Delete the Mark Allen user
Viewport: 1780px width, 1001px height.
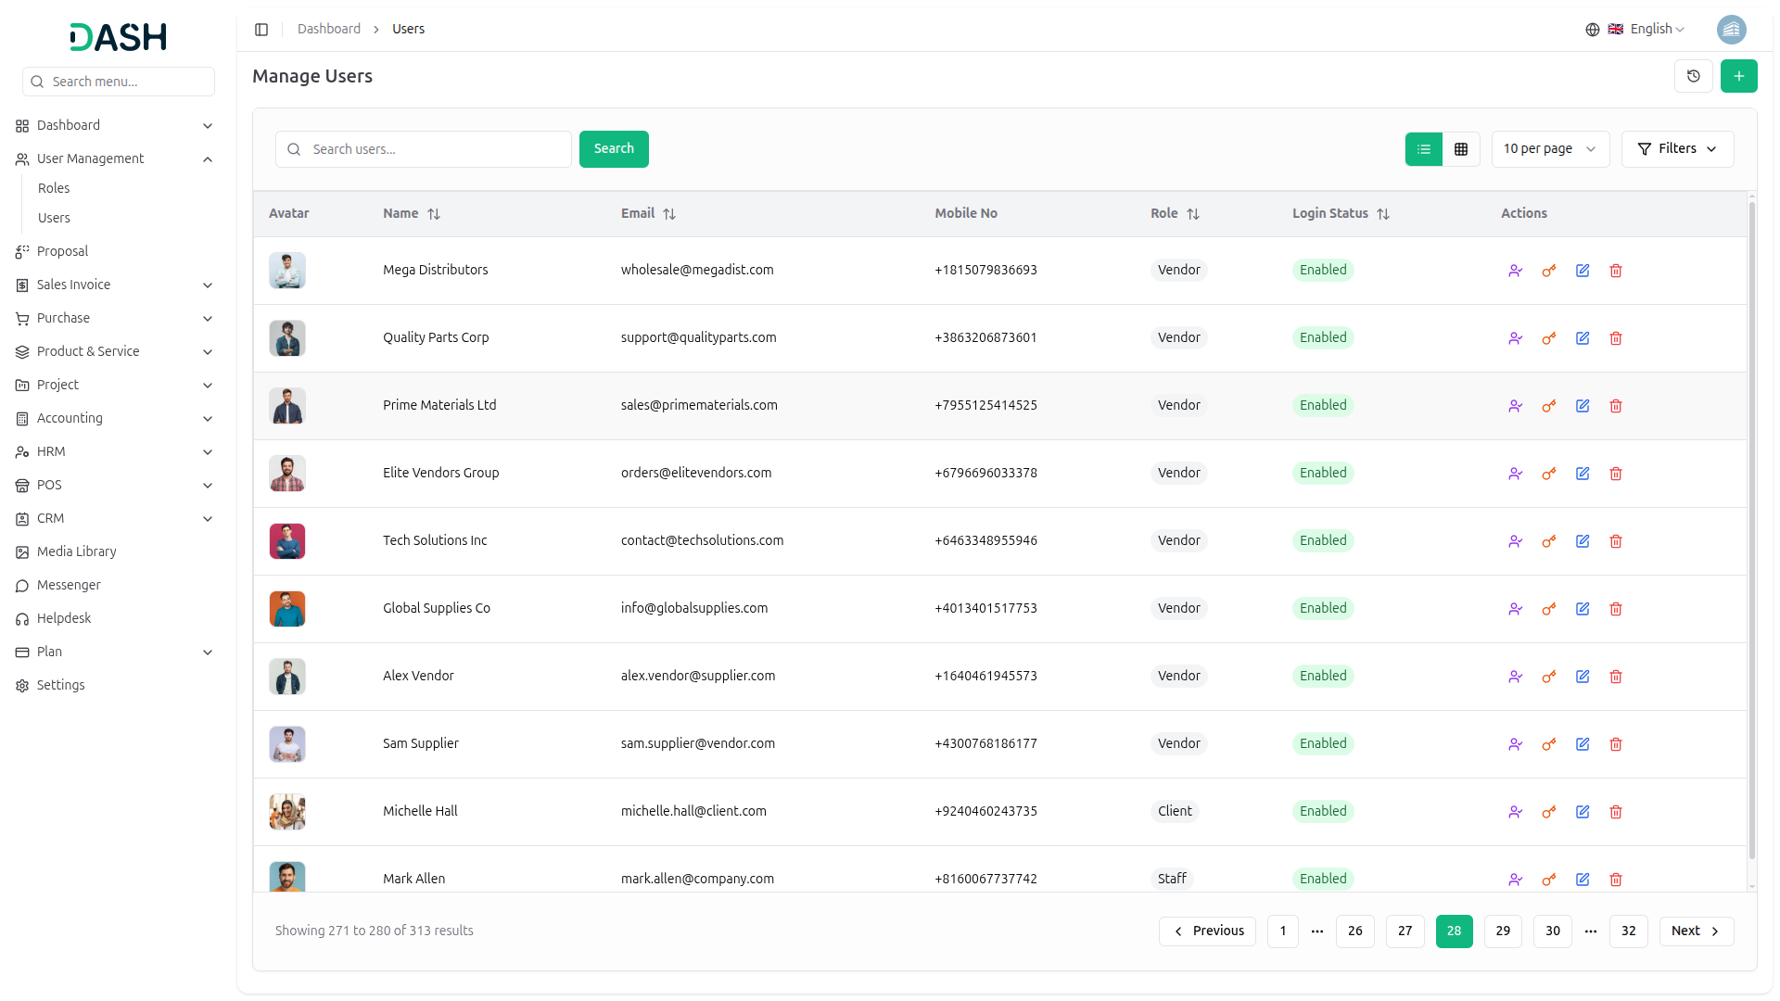1615,880
